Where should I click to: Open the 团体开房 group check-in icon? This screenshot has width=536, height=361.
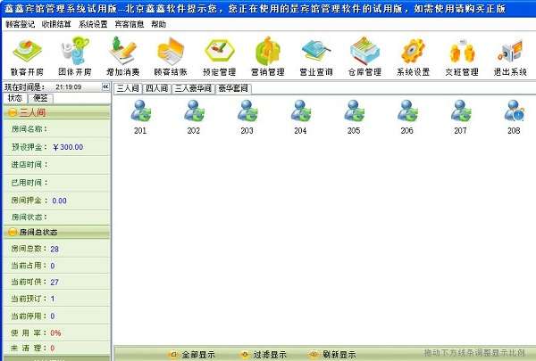pos(75,57)
